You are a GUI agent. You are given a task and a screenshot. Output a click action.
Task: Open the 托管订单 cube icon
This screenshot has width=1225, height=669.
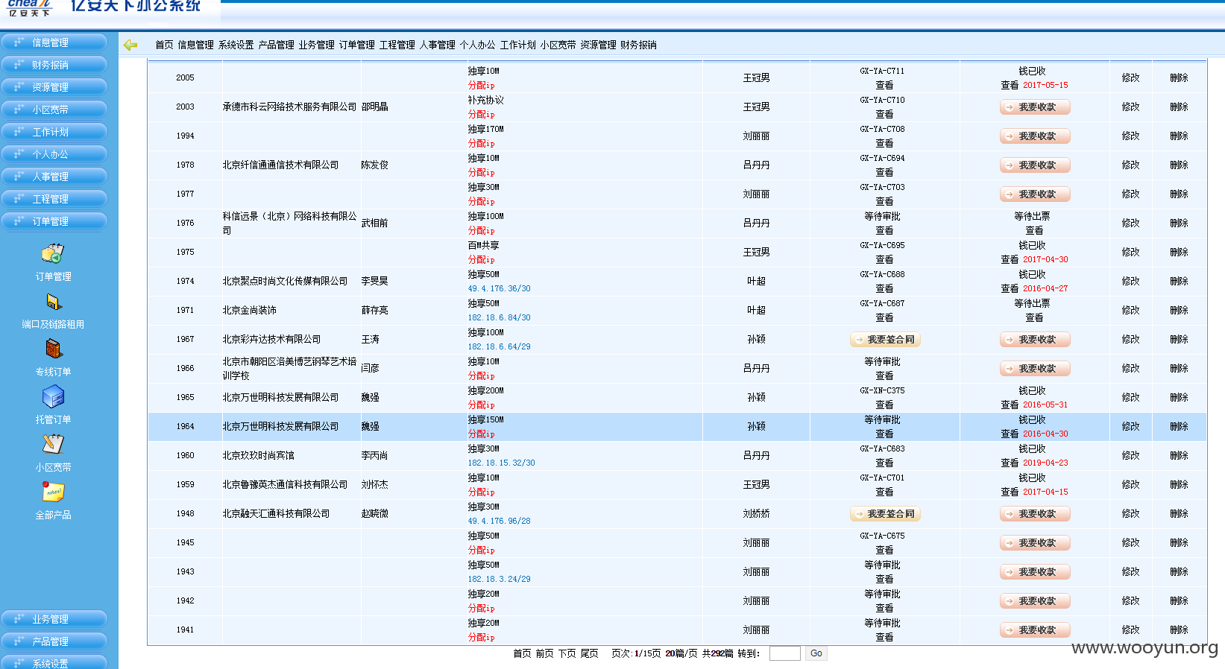[53, 396]
